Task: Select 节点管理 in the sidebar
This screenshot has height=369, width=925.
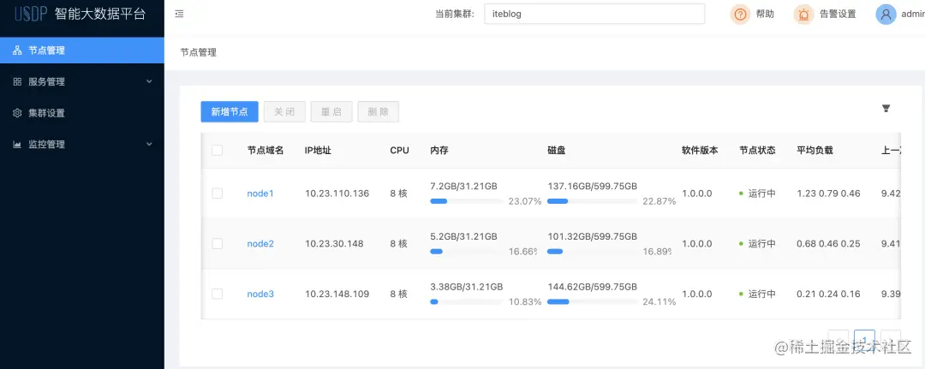Action: [82, 51]
